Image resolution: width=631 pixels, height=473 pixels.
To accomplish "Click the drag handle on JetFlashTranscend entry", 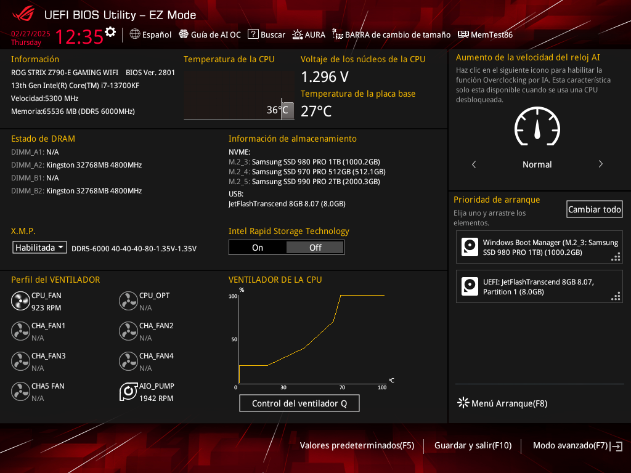I will [616, 296].
